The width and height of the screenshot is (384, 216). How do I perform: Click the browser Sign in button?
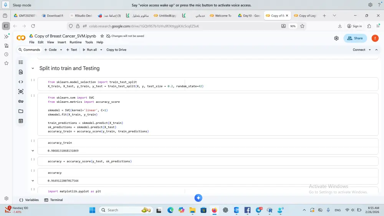[354, 26]
